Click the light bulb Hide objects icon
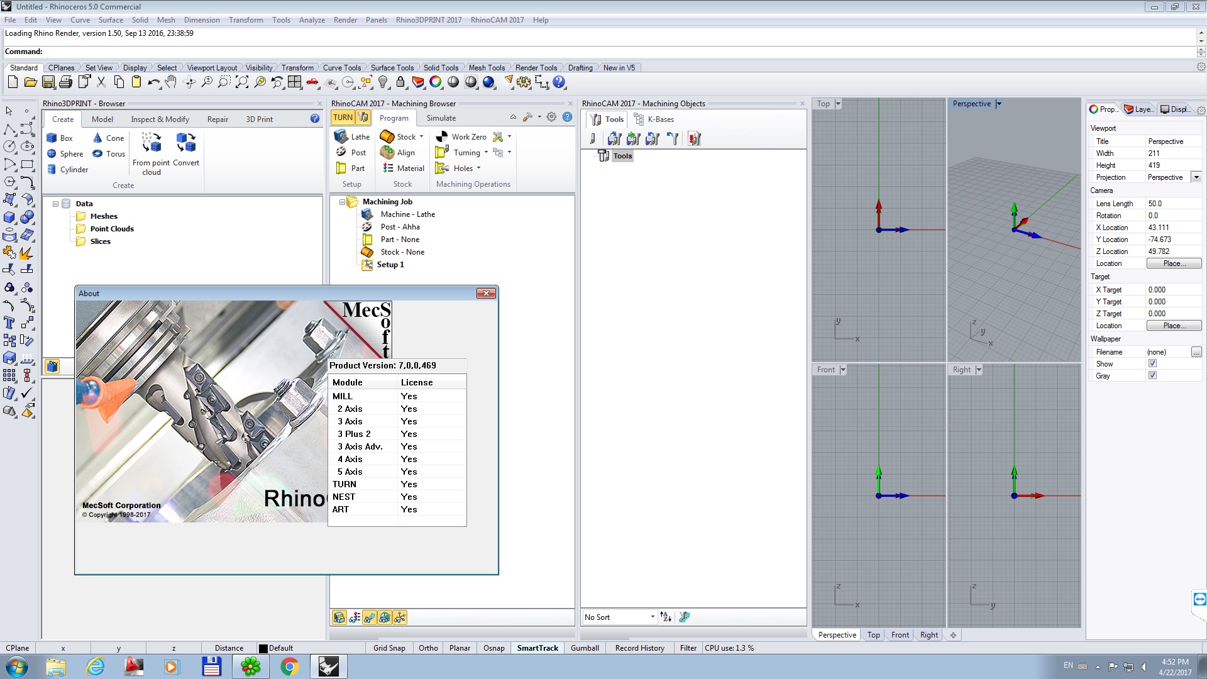Screen dimensions: 1207x679 pyautogui.click(x=383, y=82)
